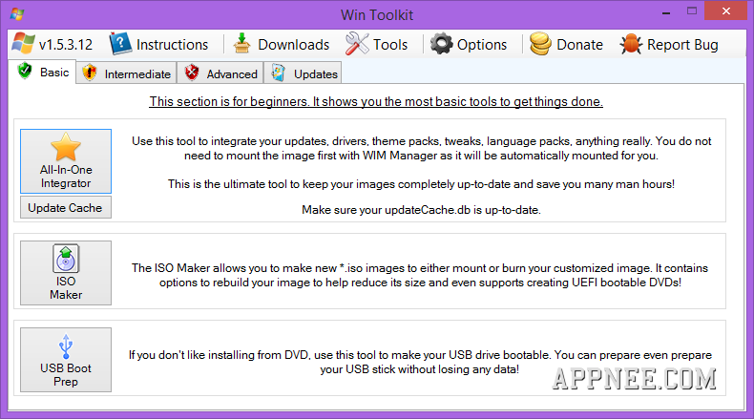Minimize the Win Toolkit window
Viewport: 754px width, 419px height.
tap(666, 12)
